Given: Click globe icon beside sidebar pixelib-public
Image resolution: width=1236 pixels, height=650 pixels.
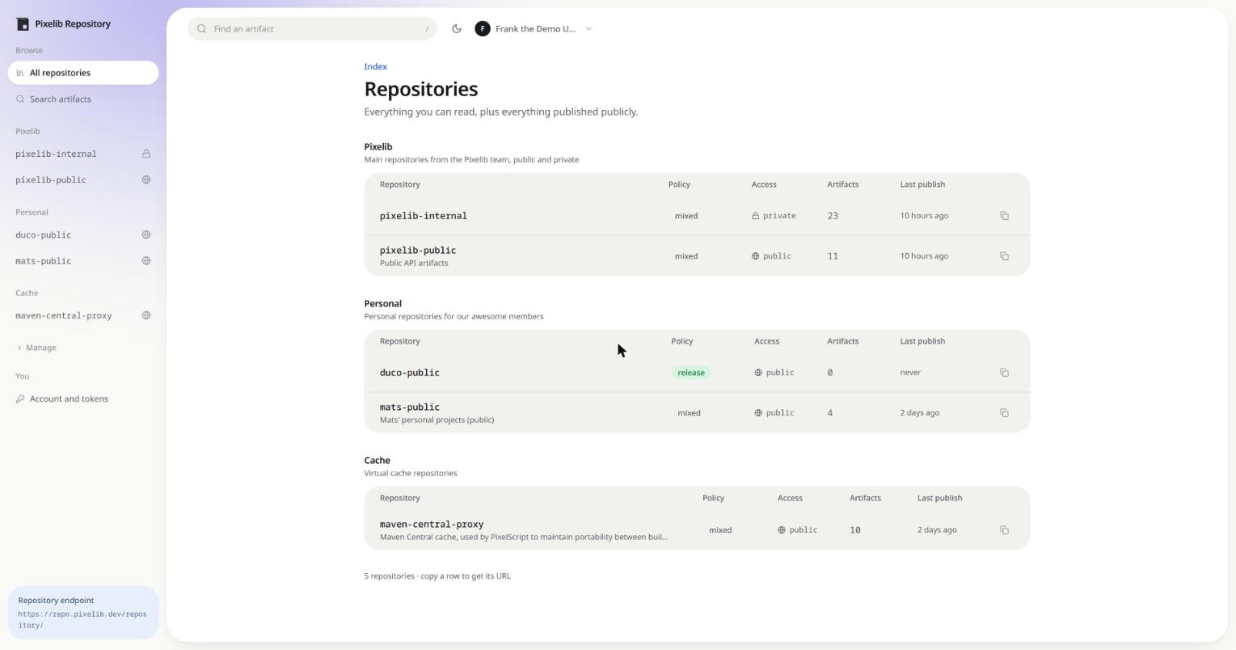Looking at the screenshot, I should 146,179.
